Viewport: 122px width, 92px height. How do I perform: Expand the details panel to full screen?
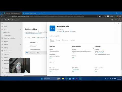click(x=115, y=24)
